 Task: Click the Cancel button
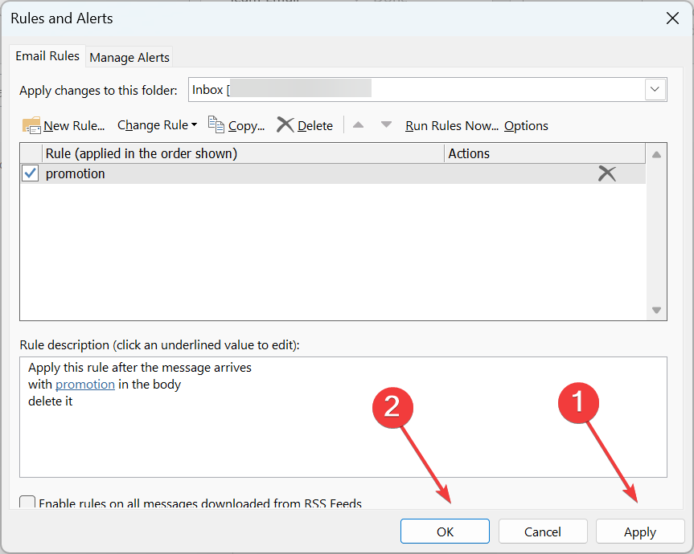pyautogui.click(x=543, y=532)
